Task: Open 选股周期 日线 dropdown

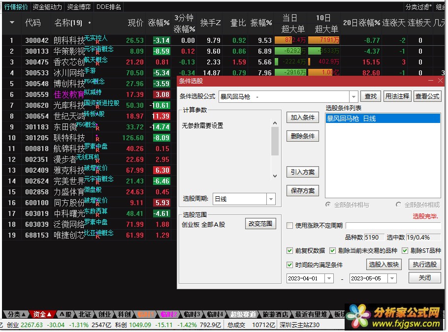Action: (271, 199)
